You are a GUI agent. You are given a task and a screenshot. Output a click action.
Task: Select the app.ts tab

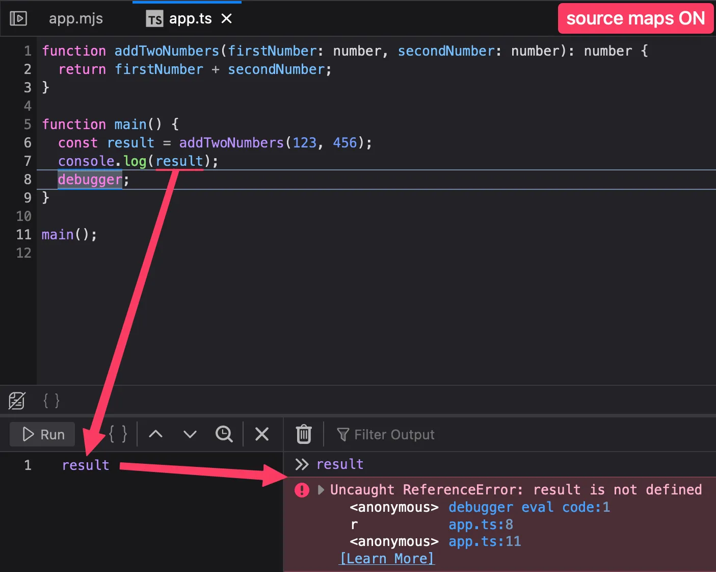tap(191, 18)
